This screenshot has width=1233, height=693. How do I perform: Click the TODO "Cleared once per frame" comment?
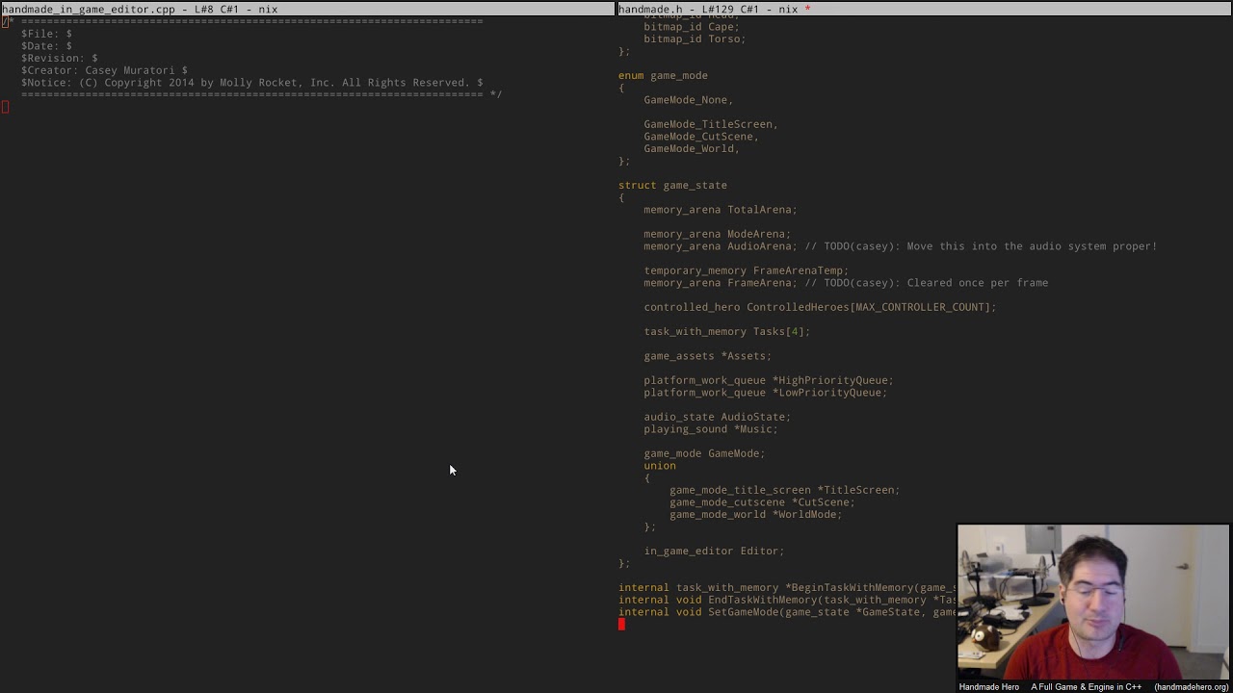click(926, 283)
